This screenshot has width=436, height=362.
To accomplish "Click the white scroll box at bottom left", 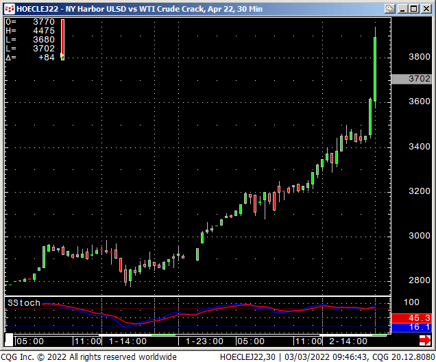I will point(9,340).
